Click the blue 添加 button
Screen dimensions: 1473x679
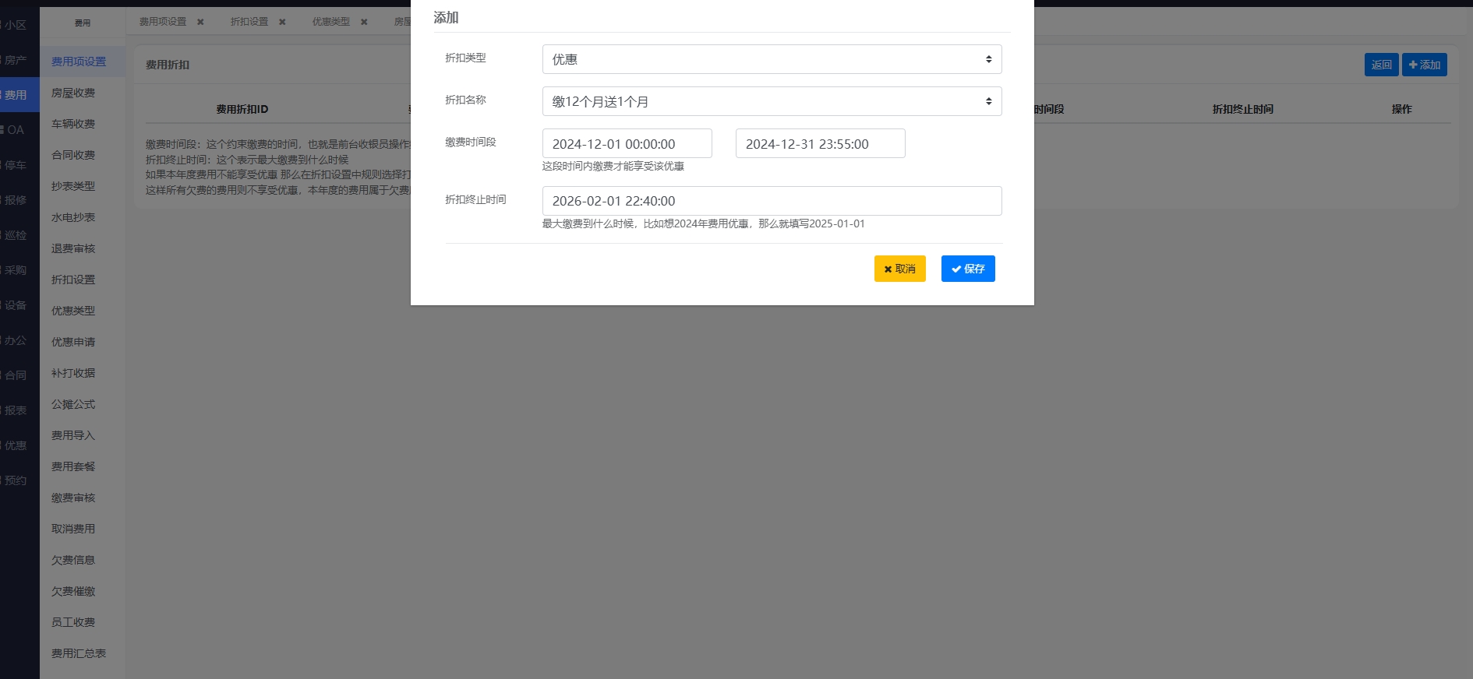click(x=1424, y=65)
